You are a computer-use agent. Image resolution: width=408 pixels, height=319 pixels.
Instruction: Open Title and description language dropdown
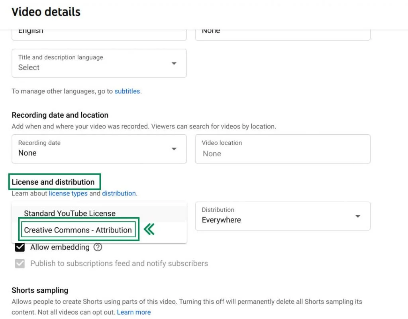point(99,63)
